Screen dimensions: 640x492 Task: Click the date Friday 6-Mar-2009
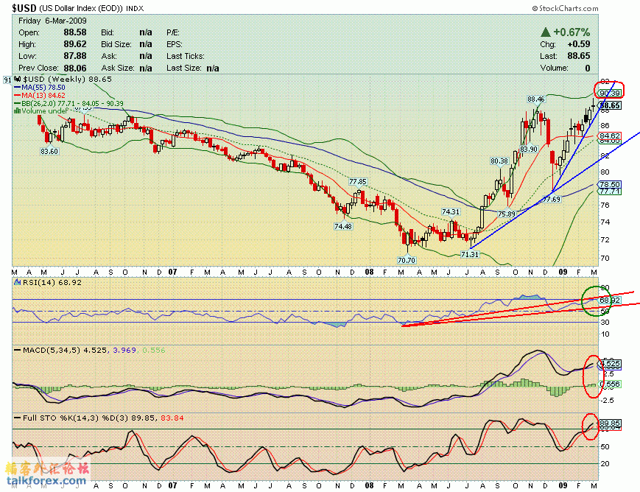52,21
